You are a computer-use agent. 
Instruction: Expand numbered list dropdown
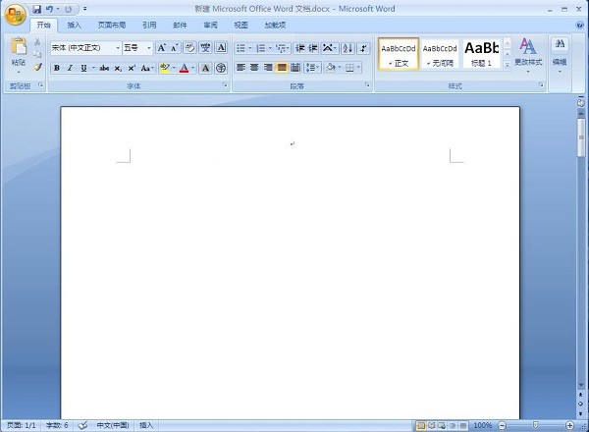pos(270,48)
